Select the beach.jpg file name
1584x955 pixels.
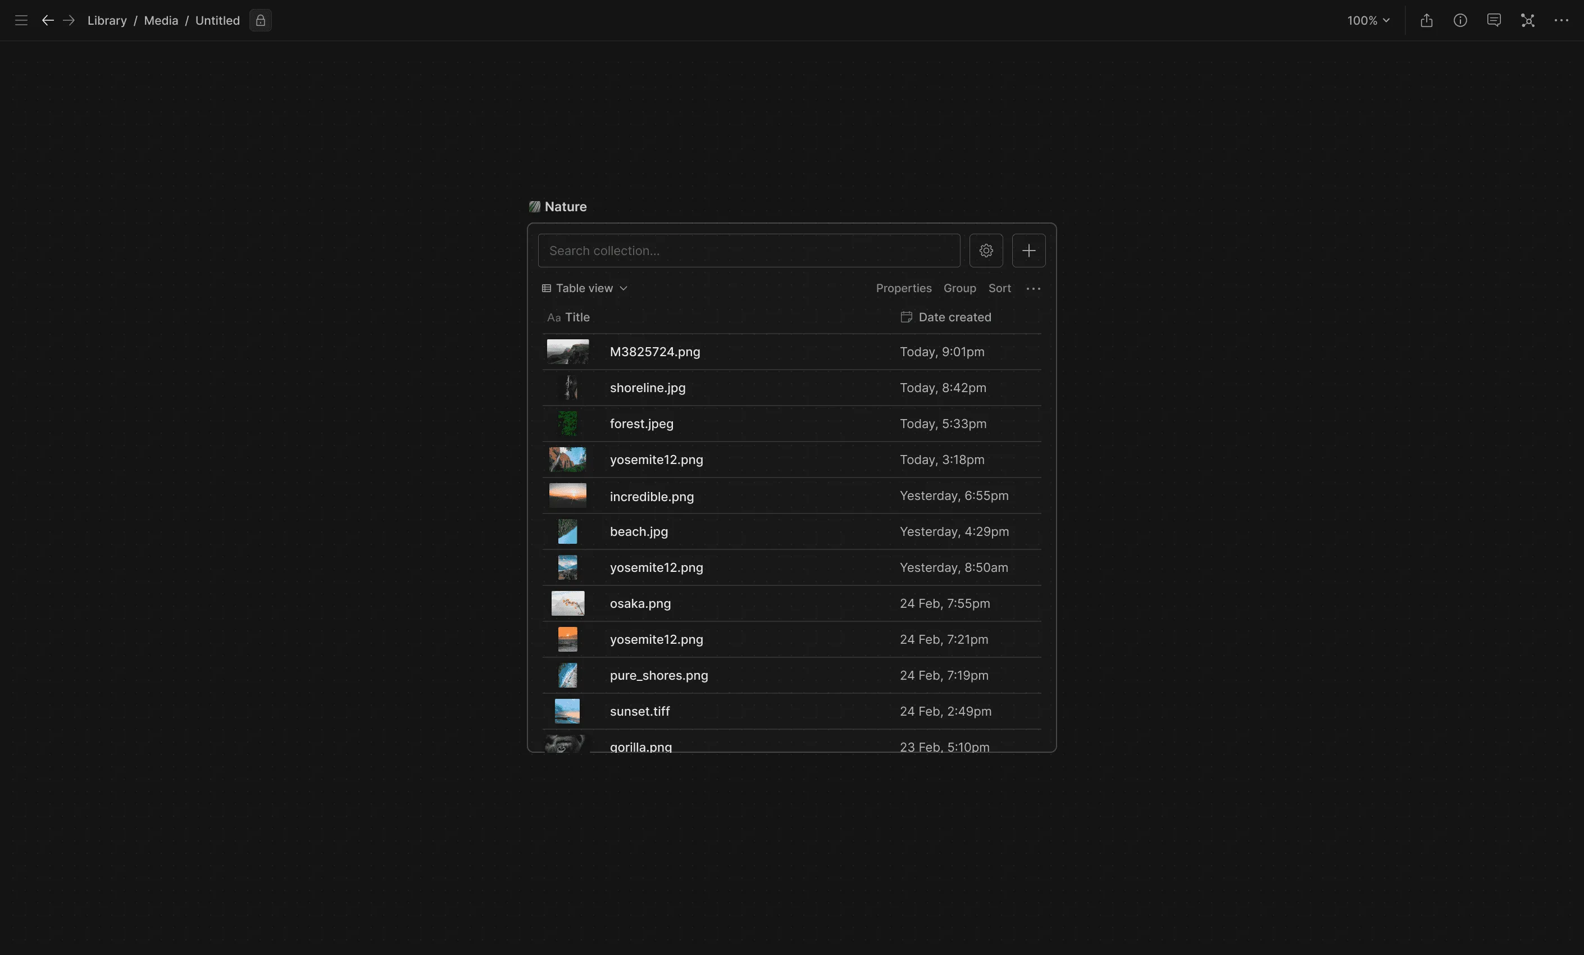639,531
